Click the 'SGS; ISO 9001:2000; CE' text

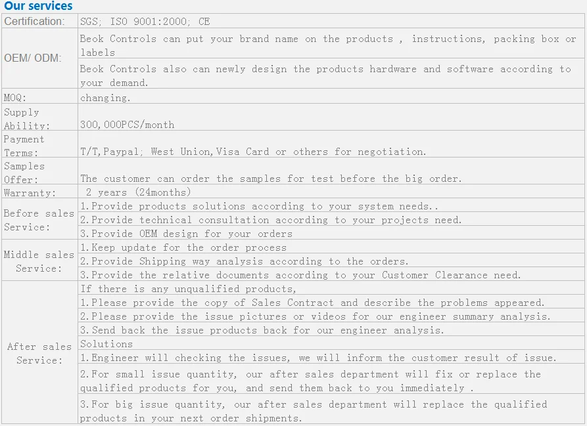145,21
